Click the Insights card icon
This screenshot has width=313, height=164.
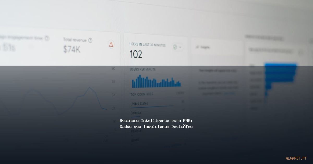pos(197,47)
